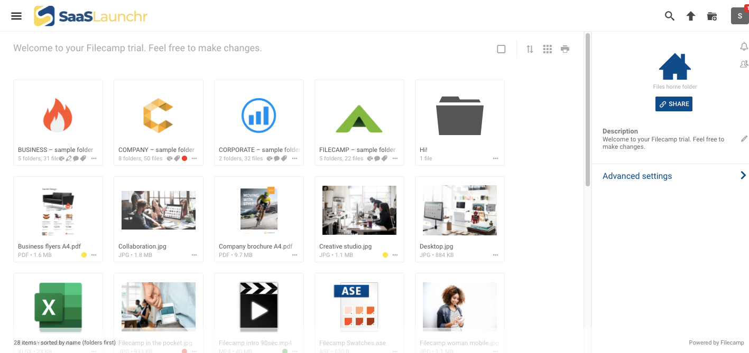
Task: Click the SHARE button
Action: [673, 104]
